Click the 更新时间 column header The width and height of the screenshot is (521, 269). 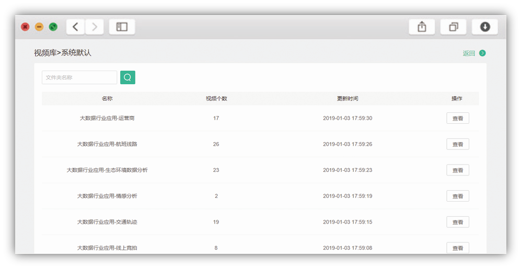pyautogui.click(x=348, y=98)
